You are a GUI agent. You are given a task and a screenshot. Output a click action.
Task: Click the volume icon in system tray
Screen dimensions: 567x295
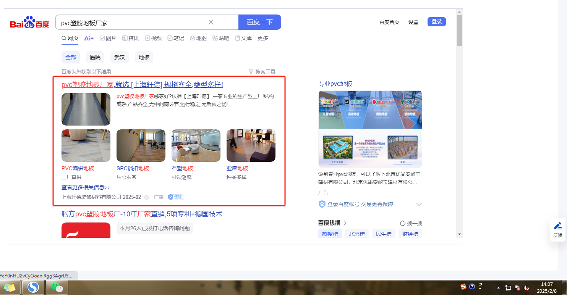click(x=527, y=288)
